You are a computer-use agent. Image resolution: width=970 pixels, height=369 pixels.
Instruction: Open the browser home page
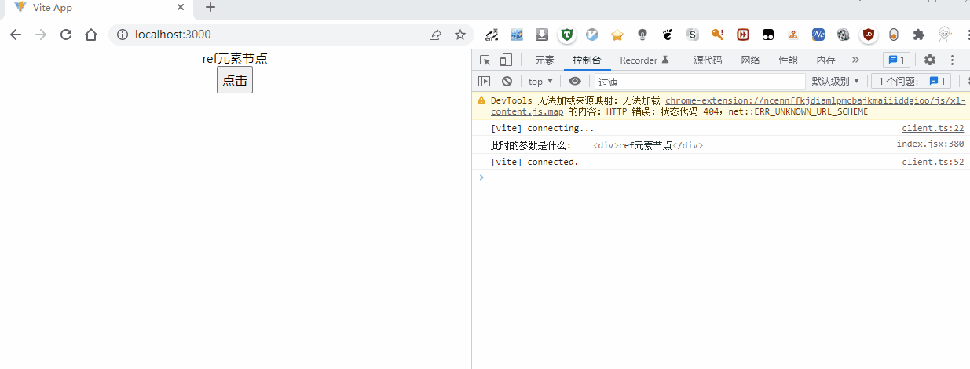coord(91,35)
